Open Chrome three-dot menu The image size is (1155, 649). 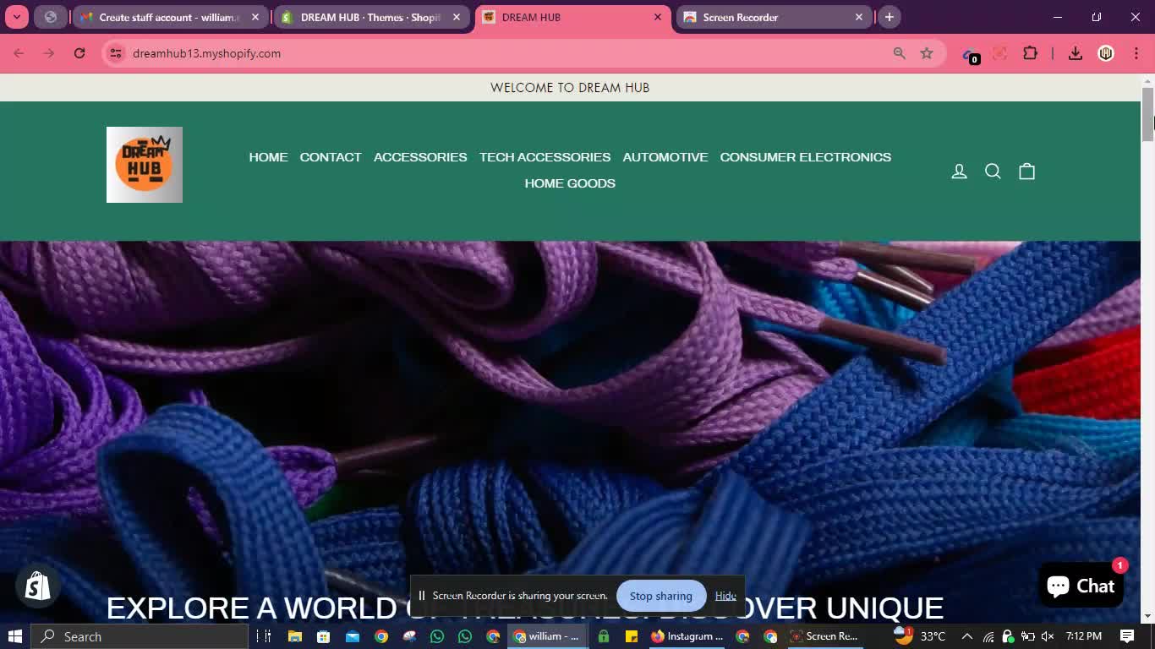(x=1136, y=53)
